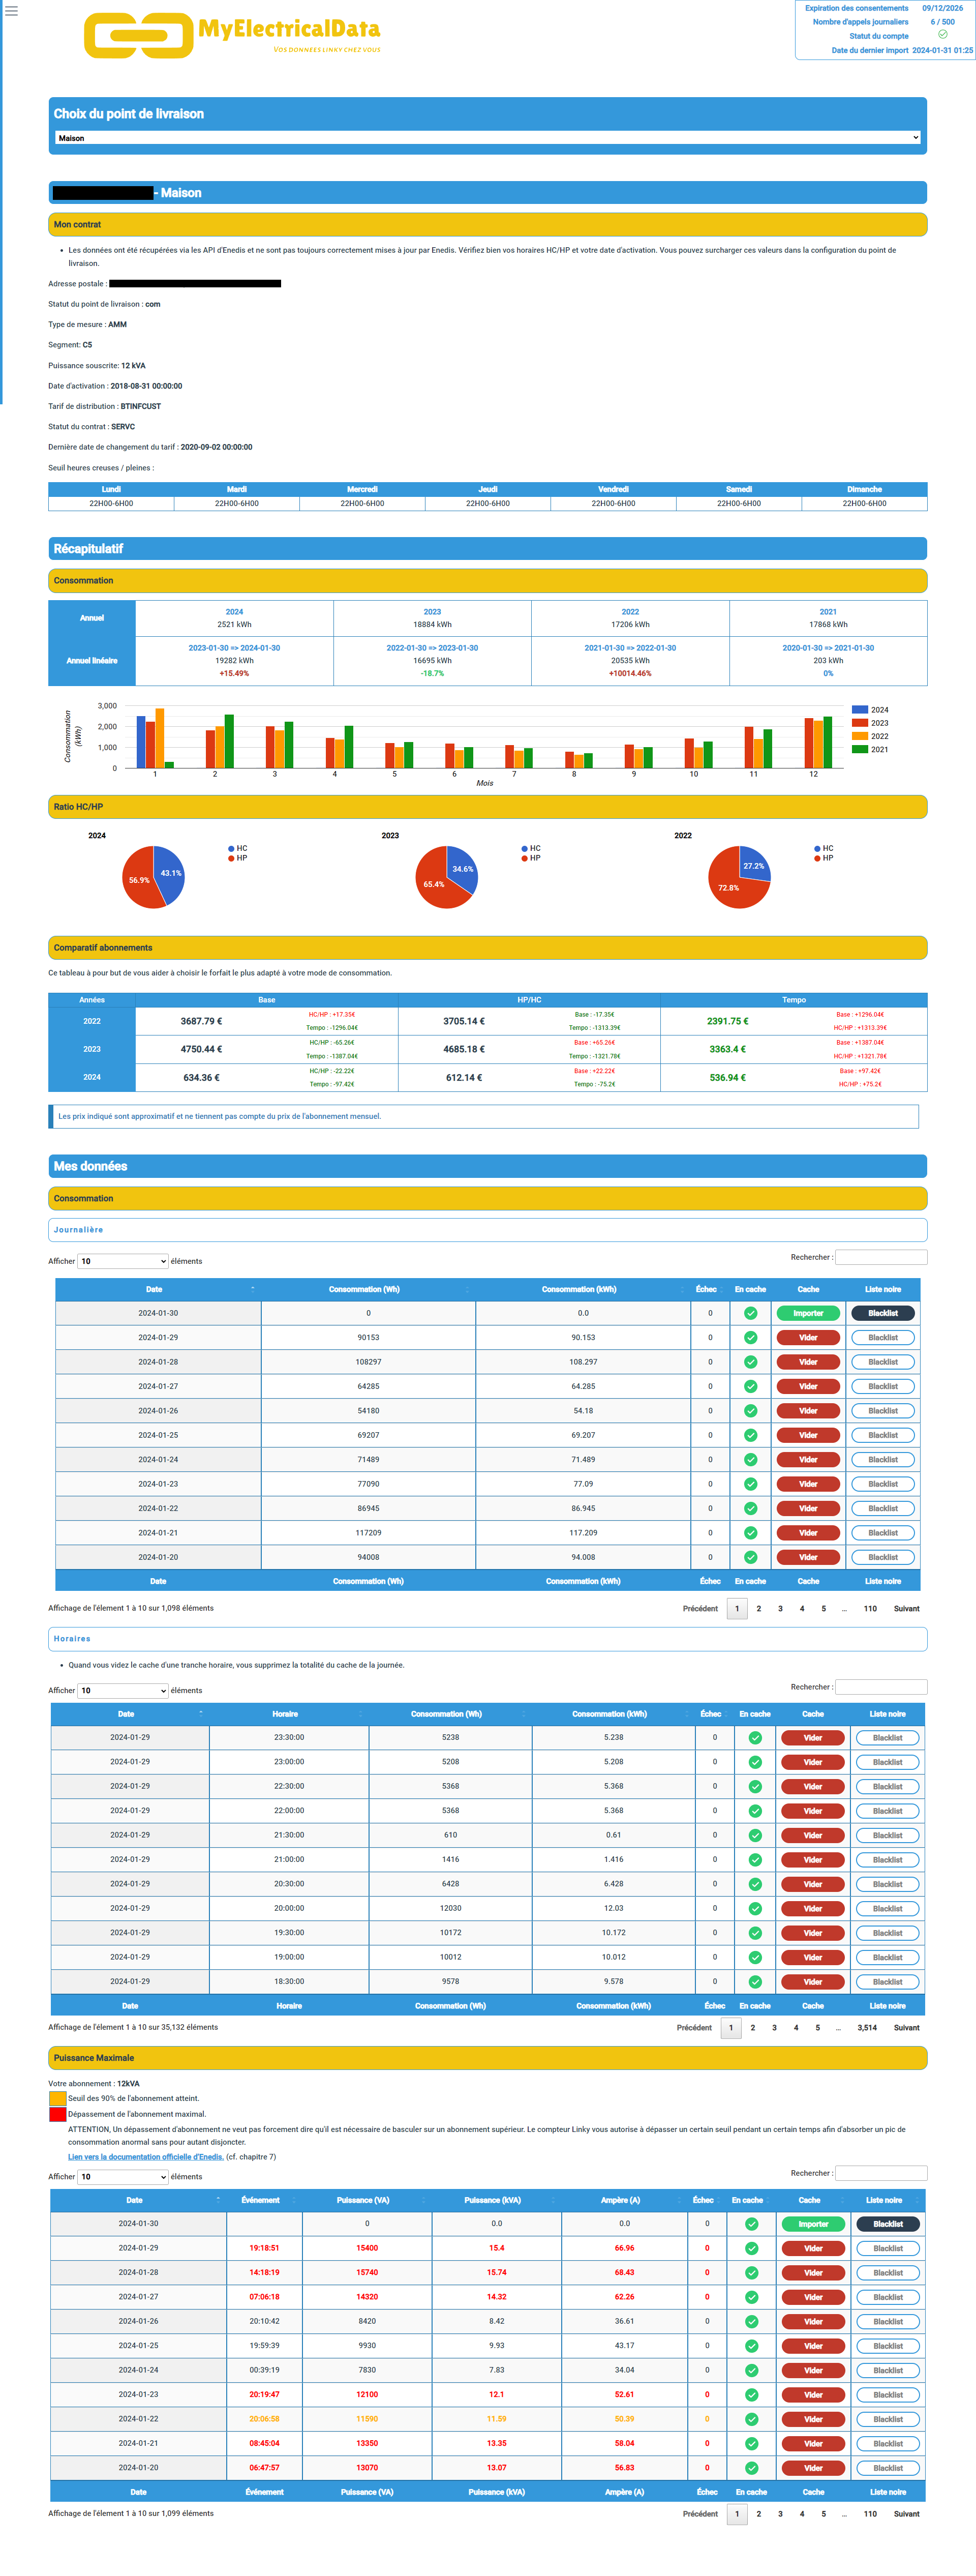Open Afficher count dropdown in Horaires table

[x=122, y=1690]
